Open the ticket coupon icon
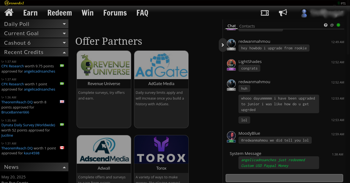The image size is (350, 183). pos(265,13)
